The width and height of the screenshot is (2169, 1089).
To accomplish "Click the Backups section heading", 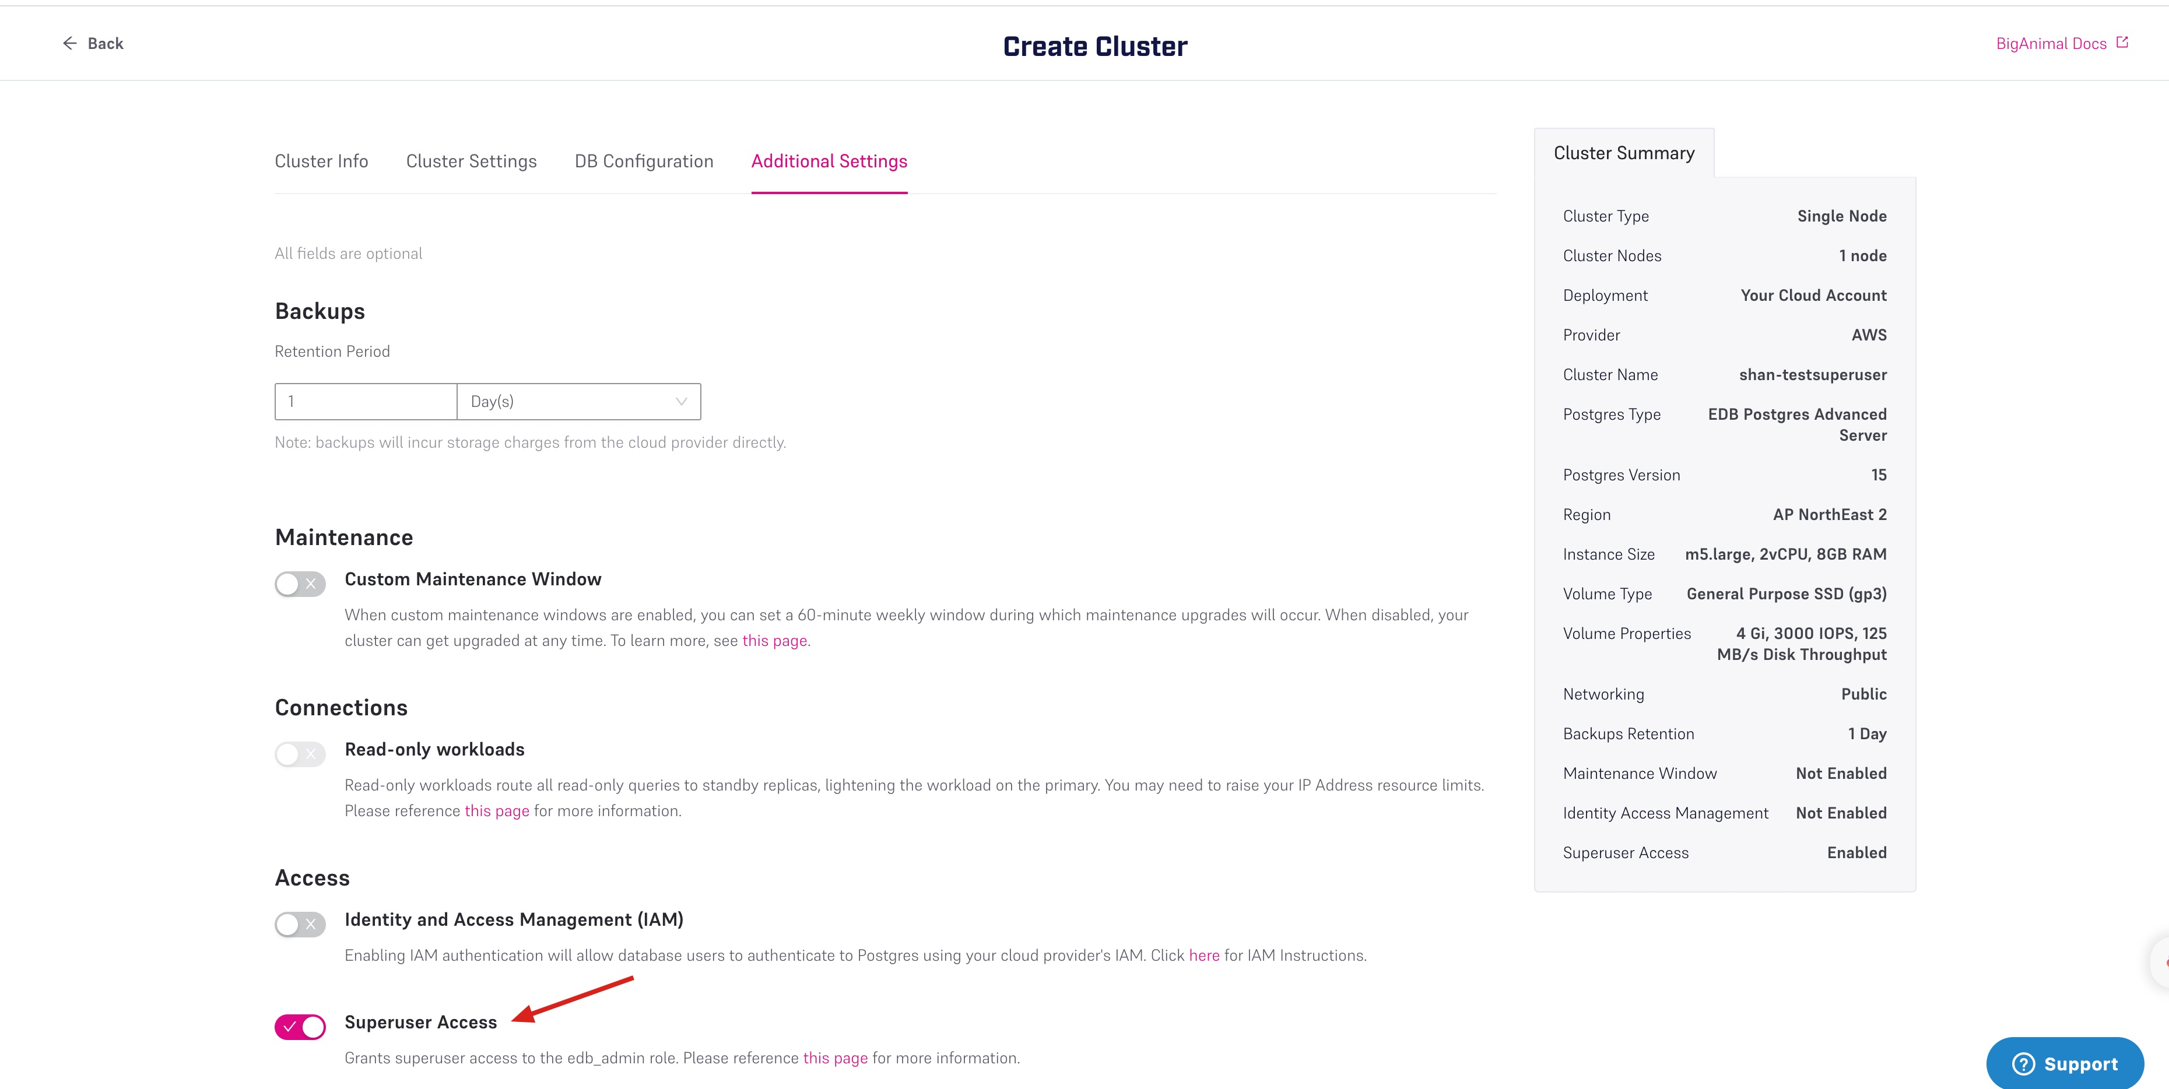I will click(320, 311).
